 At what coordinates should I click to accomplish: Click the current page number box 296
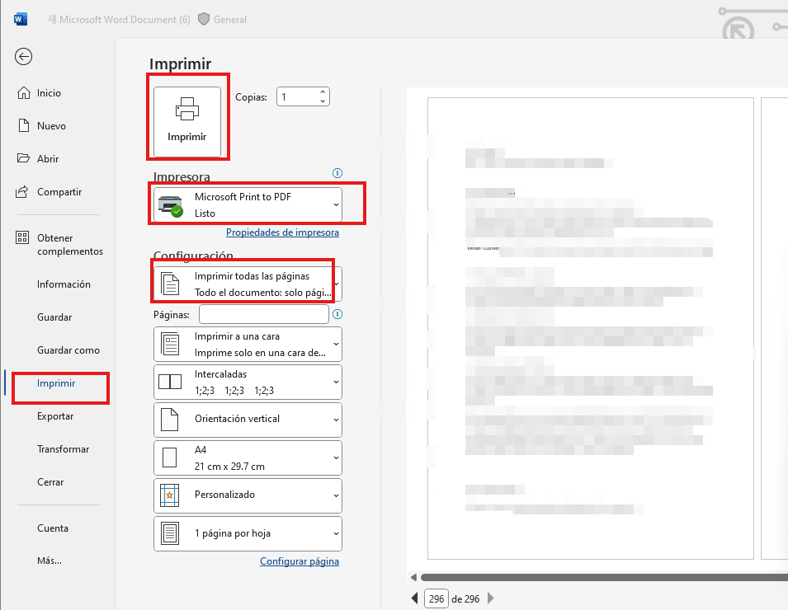tap(436, 598)
